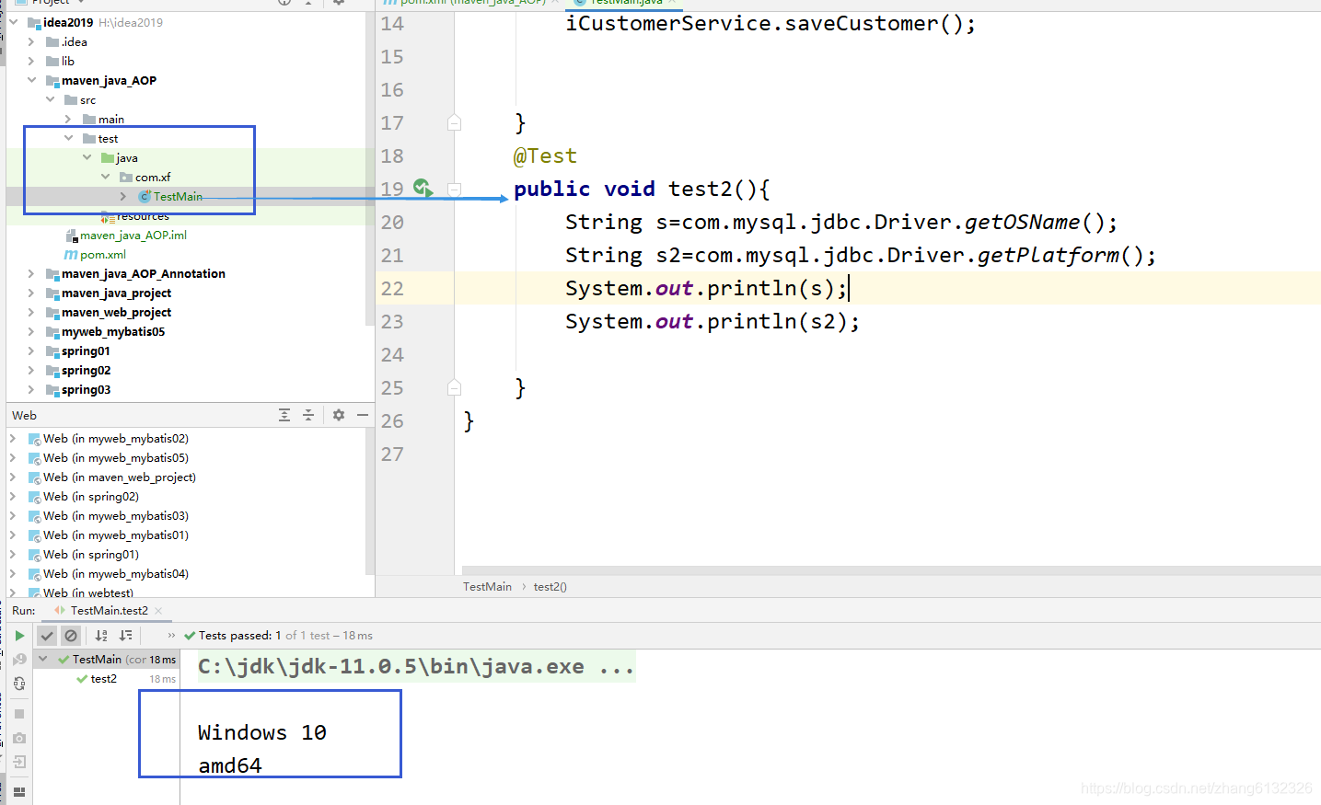Click the exit/import tests icon
The height and width of the screenshot is (805, 1321).
click(19, 762)
